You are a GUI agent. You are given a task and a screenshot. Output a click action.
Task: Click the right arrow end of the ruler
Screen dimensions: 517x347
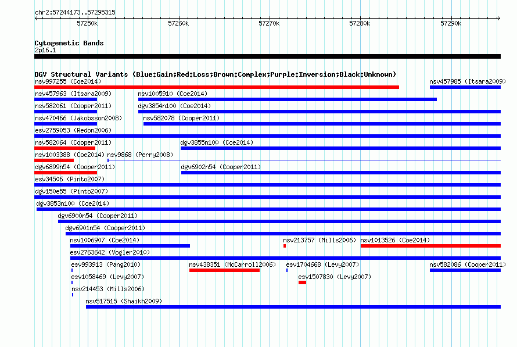pyautogui.click(x=498, y=18)
